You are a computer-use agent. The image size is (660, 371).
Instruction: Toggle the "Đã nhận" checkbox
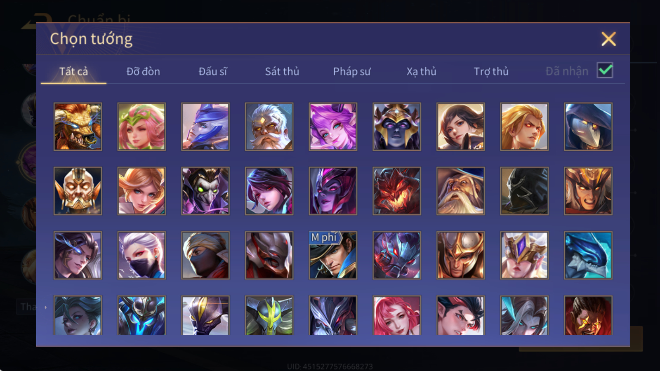[605, 70]
